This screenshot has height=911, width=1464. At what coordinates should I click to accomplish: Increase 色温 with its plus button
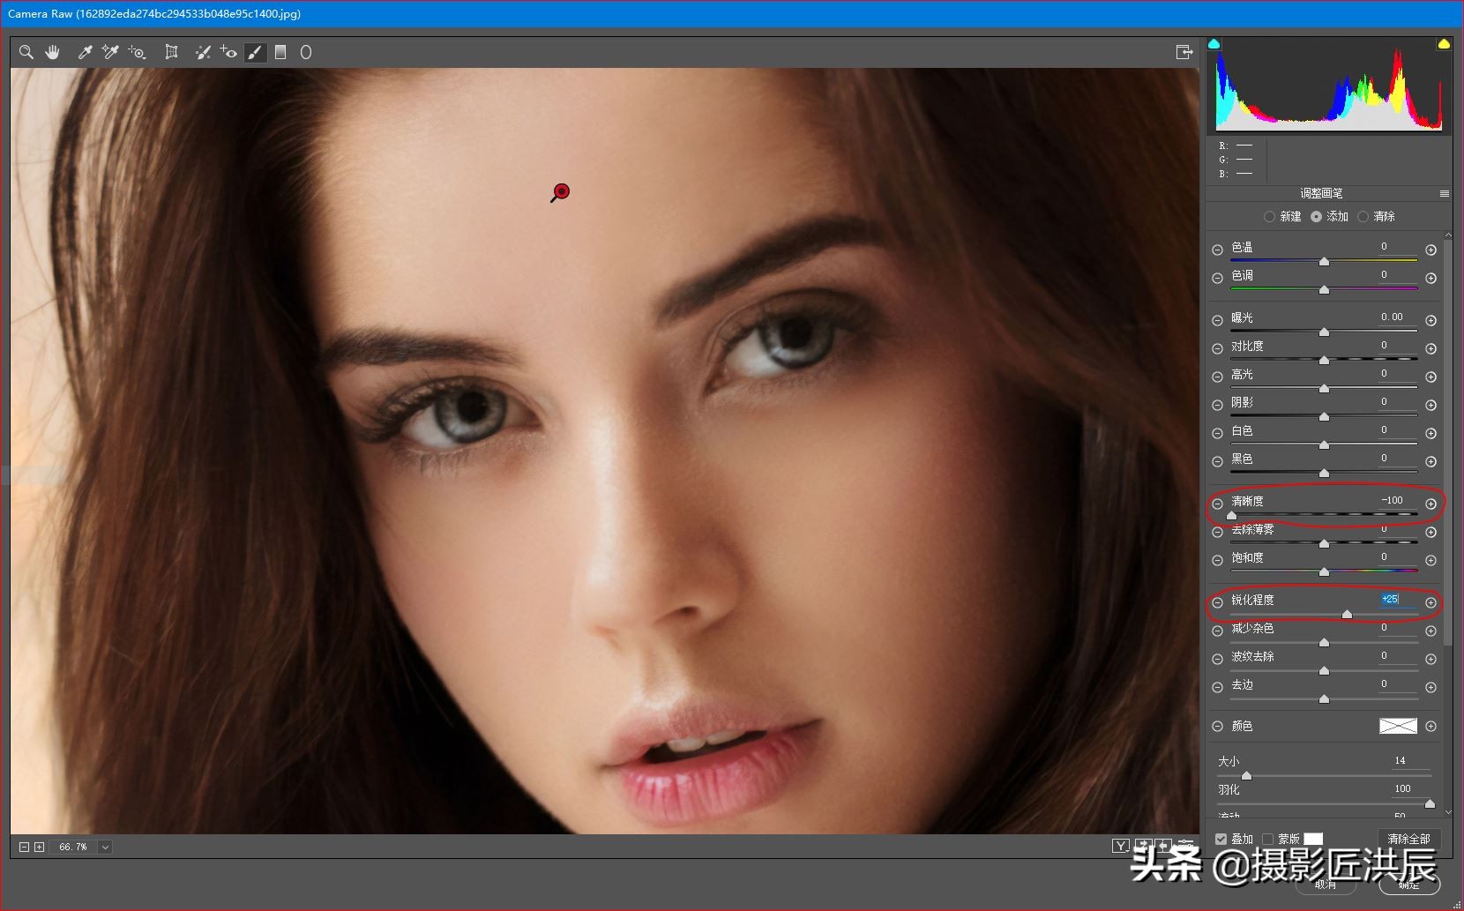pyautogui.click(x=1431, y=250)
